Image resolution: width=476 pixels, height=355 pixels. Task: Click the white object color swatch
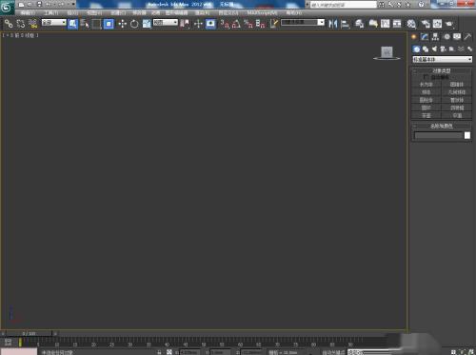coord(467,135)
